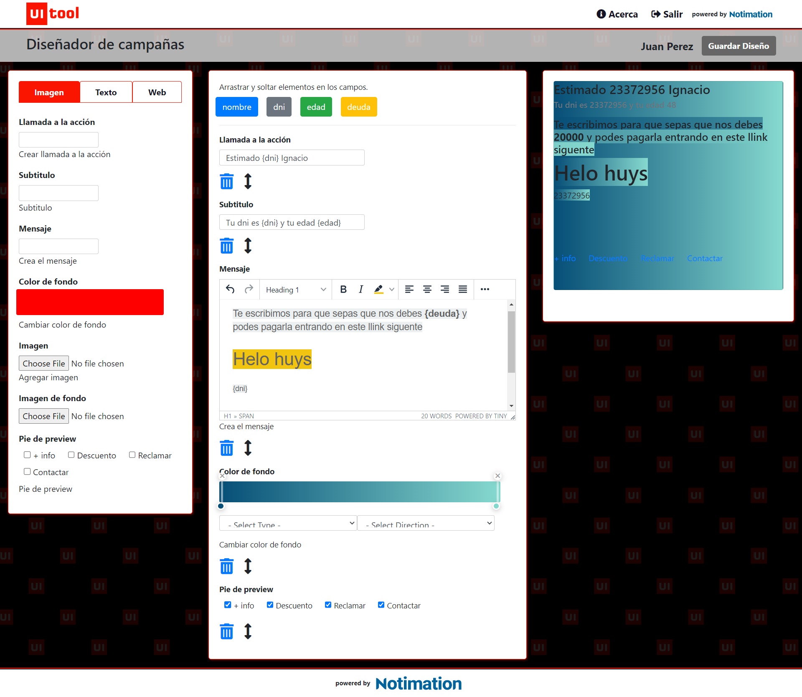Toggle italic formatting in the editor
The width and height of the screenshot is (802, 697).
(361, 289)
